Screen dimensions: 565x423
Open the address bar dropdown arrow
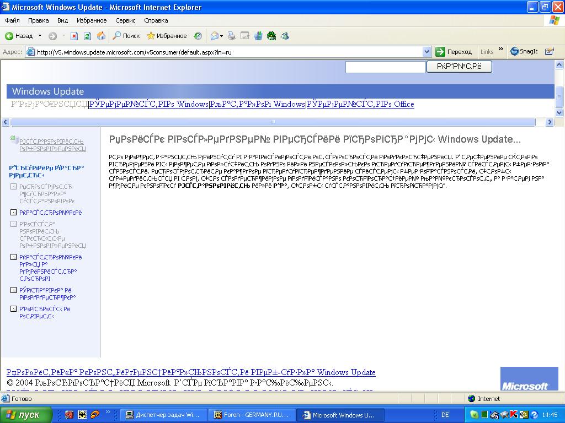click(427, 52)
